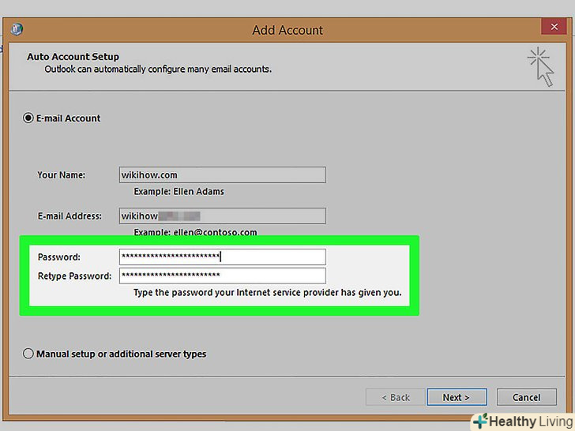
Task: Click the 'Auto Account Setup' heading
Action: point(73,57)
